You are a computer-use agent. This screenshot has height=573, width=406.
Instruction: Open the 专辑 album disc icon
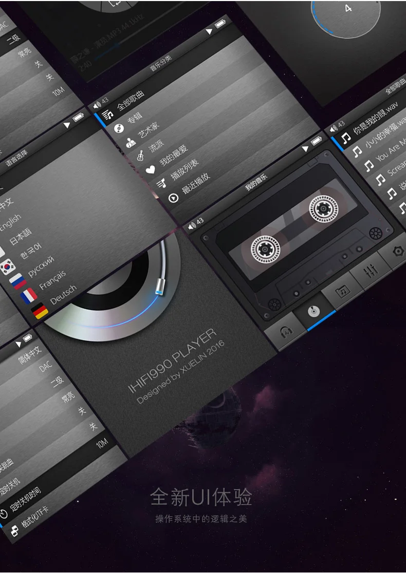point(119,128)
